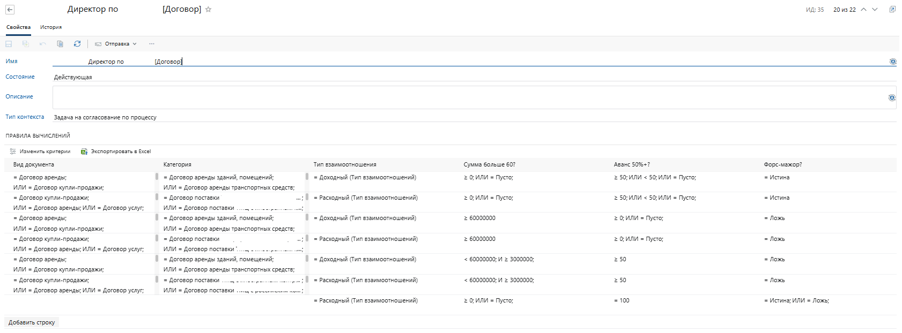This screenshot has height=333, width=902.
Task: Click the save icon in the toolbar
Action: tap(9, 44)
